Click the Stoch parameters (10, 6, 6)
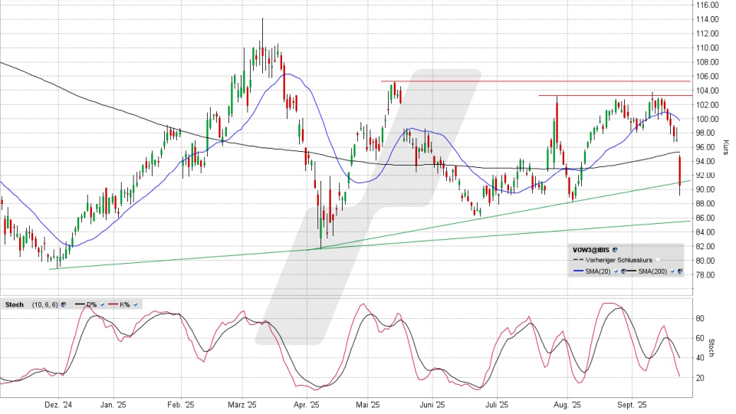 point(44,304)
